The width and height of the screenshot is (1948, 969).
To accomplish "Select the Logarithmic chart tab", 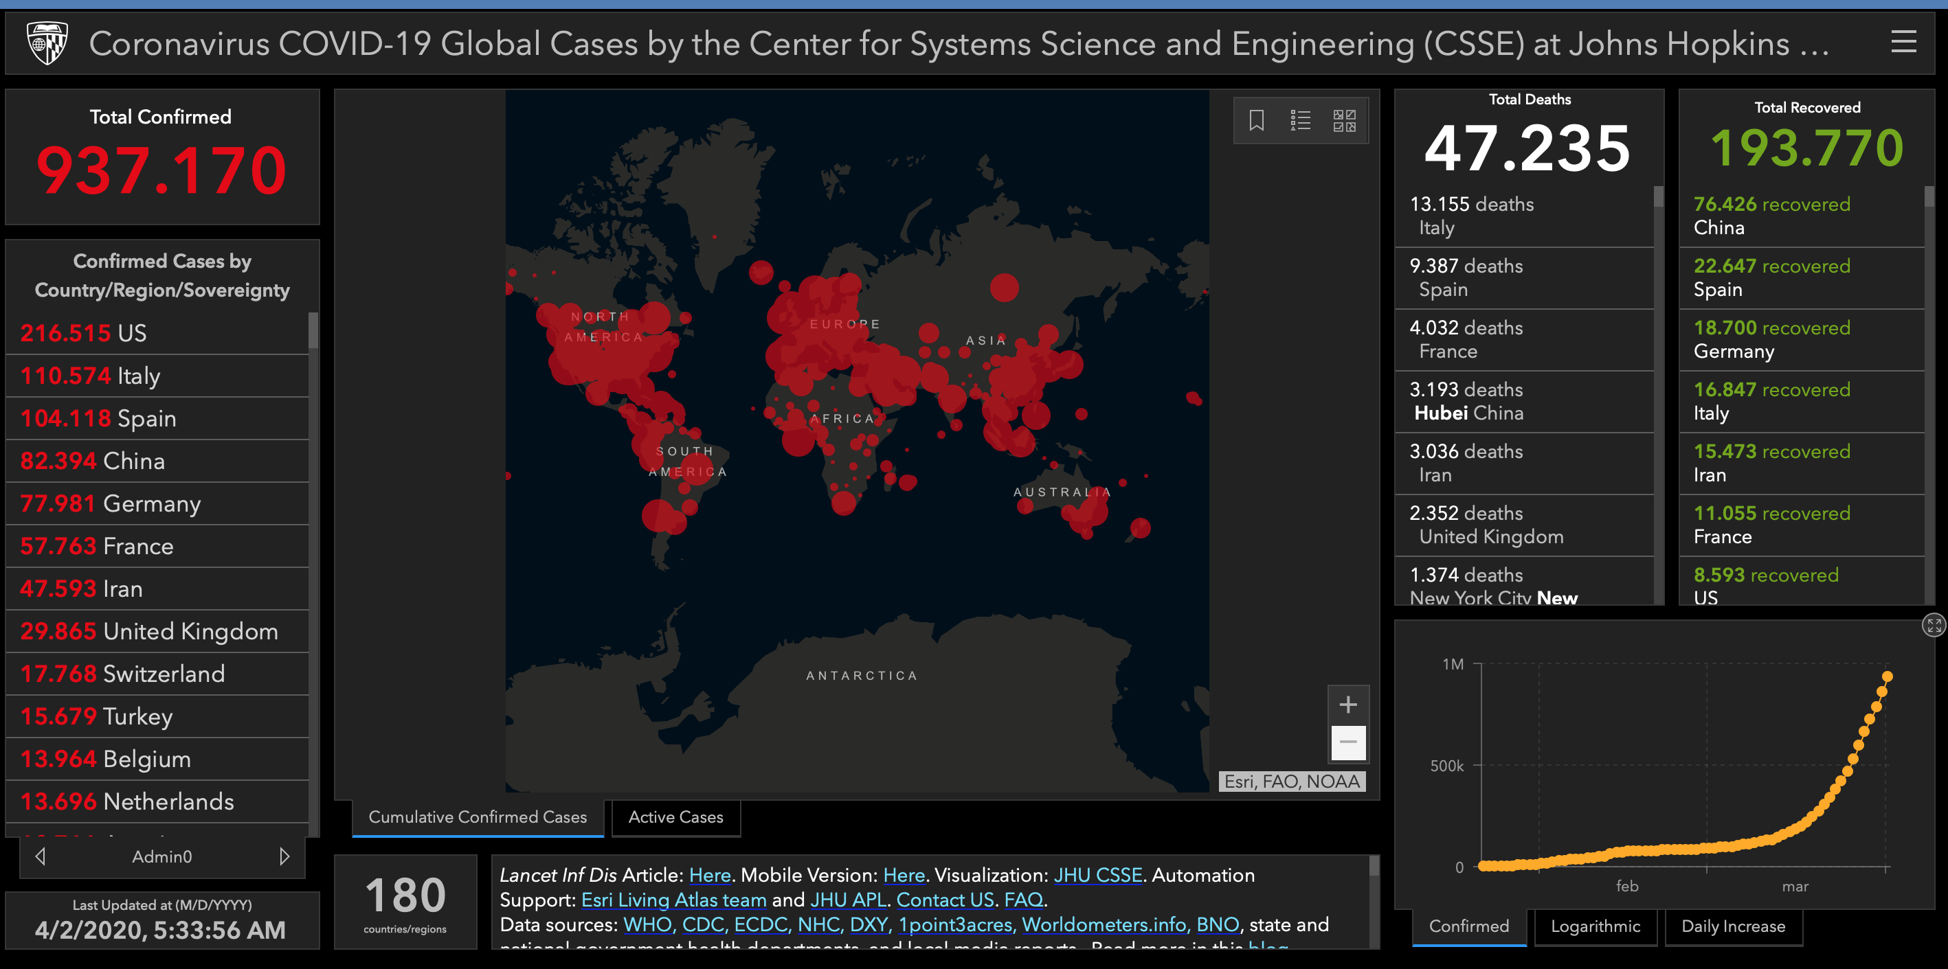I will point(1595,926).
